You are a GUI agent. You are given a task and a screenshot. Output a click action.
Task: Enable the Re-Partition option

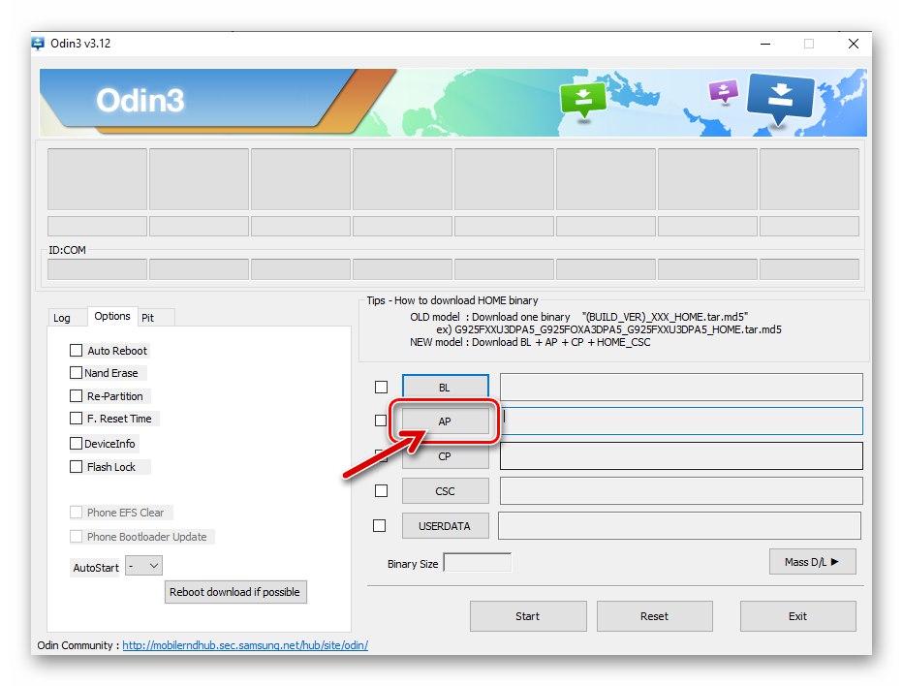tap(75, 395)
